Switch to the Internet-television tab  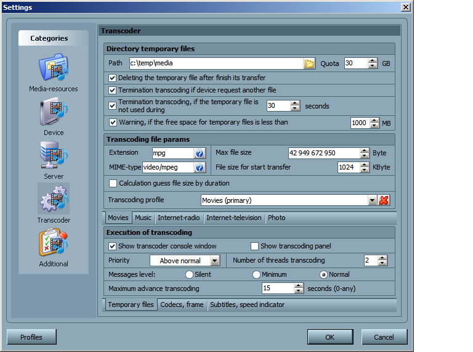point(234,218)
